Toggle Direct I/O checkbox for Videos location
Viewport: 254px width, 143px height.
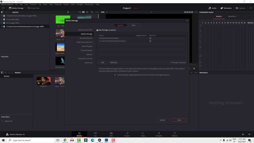pos(150,38)
